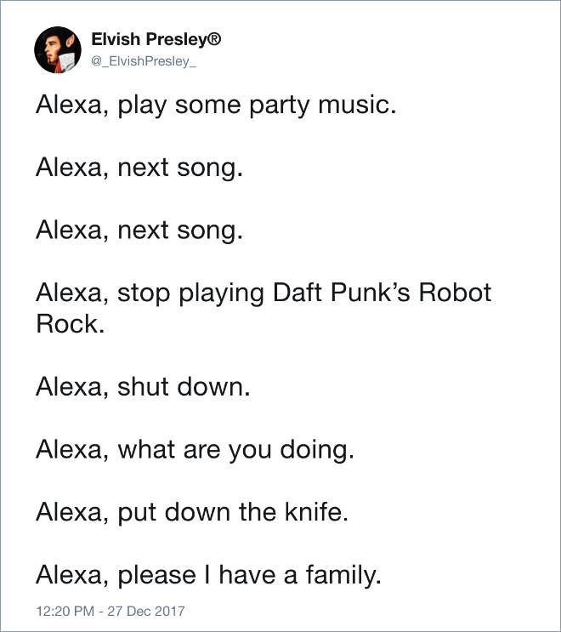Click the 12:20 PM timestamp
Viewport: 561px width, 632px height.
[65, 611]
